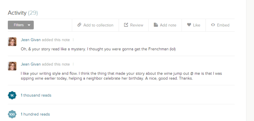Open the Embed option
Screen dimensions: 254x121
(220, 25)
